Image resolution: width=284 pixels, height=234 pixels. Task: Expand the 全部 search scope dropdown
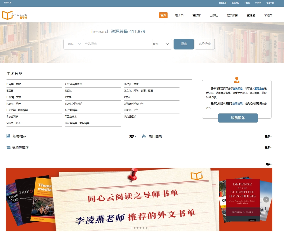161,44
